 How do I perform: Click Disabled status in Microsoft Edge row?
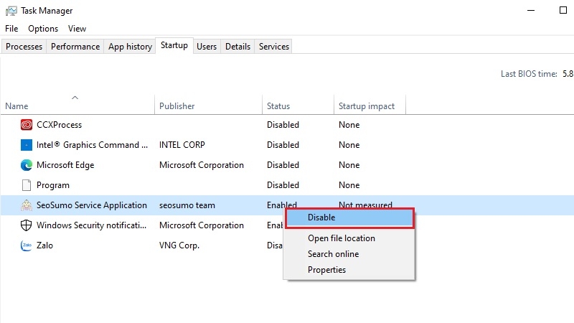click(x=283, y=165)
